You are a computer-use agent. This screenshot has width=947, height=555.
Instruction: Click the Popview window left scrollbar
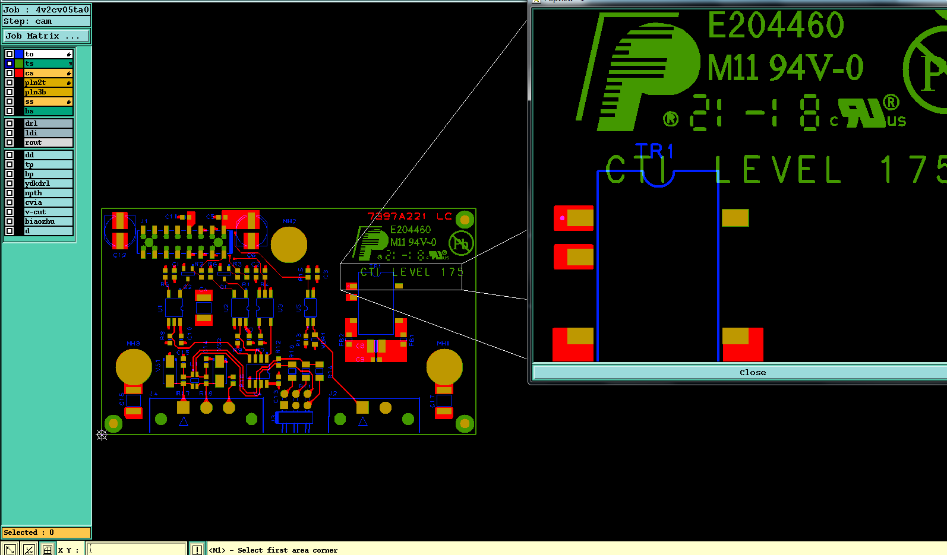(x=529, y=53)
